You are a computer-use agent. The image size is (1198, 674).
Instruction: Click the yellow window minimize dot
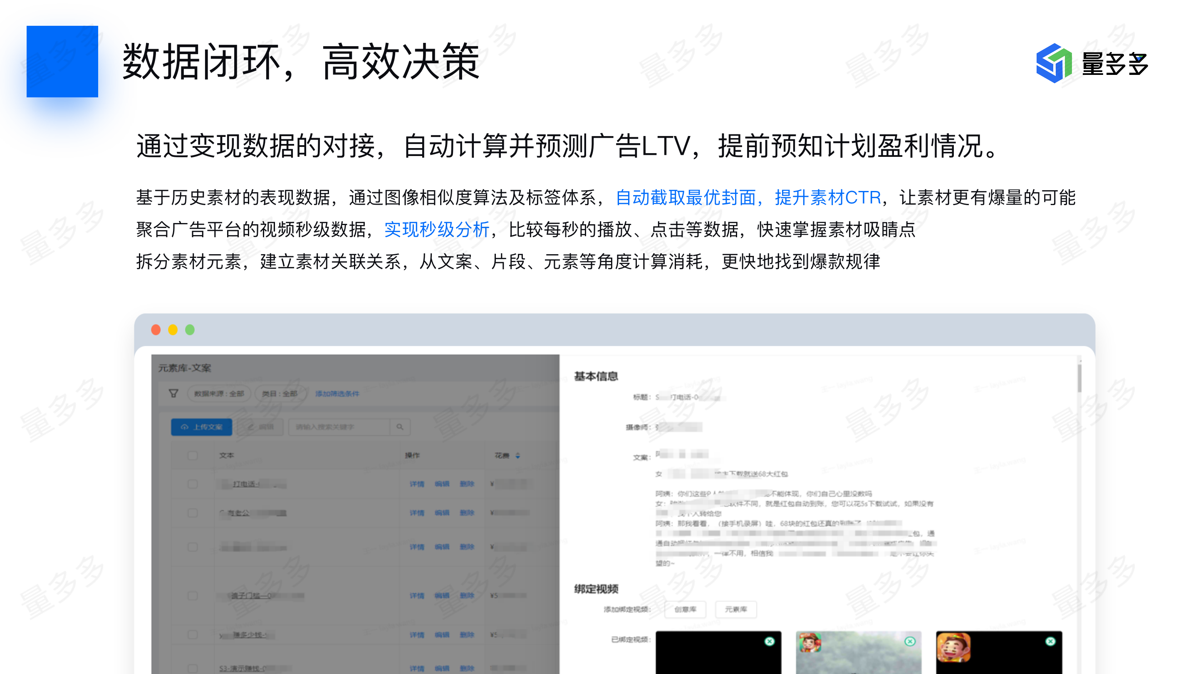pyautogui.click(x=173, y=330)
